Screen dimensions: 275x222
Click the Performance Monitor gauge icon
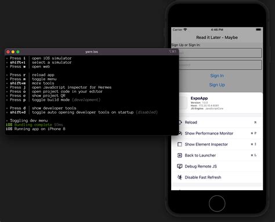(x=180, y=133)
